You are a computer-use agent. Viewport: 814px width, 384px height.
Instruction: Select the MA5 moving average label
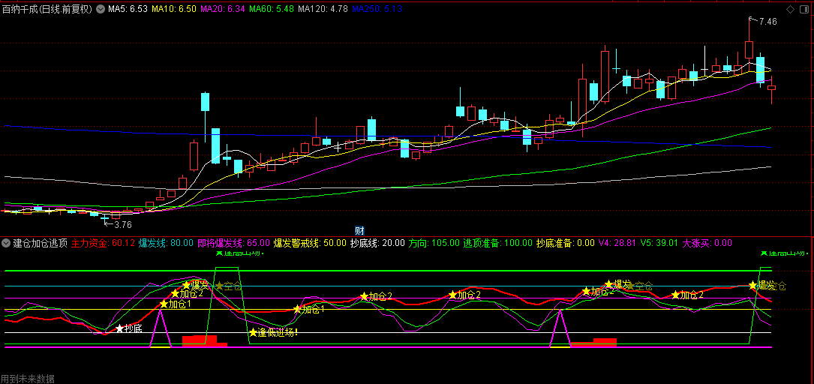(x=128, y=10)
